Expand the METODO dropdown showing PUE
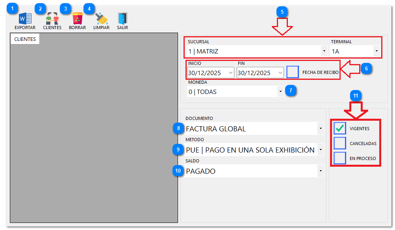Screen dimensions: 395x230 [320, 150]
